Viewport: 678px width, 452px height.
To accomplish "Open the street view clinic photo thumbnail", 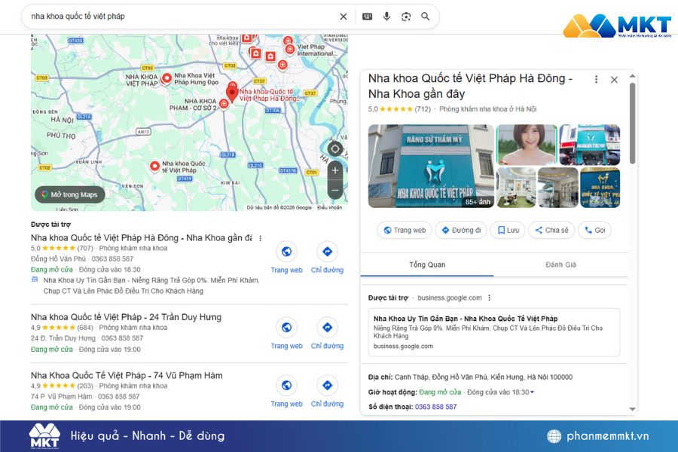I will click(x=589, y=145).
